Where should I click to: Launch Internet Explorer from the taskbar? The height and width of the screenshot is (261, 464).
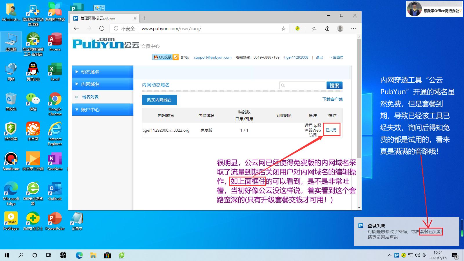pyautogui.click(x=121, y=255)
